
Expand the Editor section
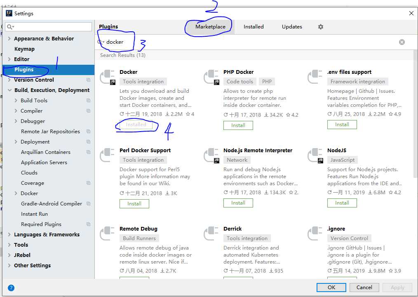tap(9, 59)
